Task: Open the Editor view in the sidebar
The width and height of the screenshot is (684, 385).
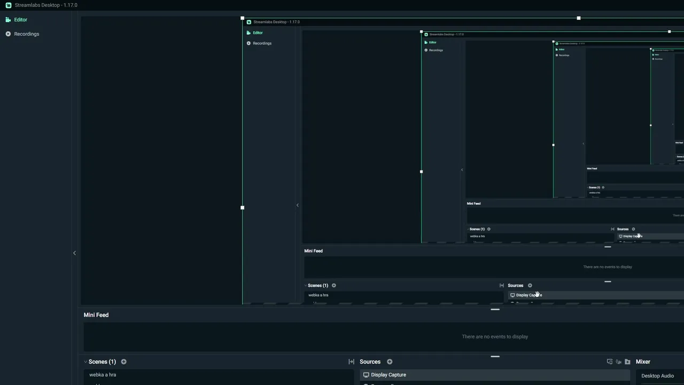Action: (x=20, y=20)
